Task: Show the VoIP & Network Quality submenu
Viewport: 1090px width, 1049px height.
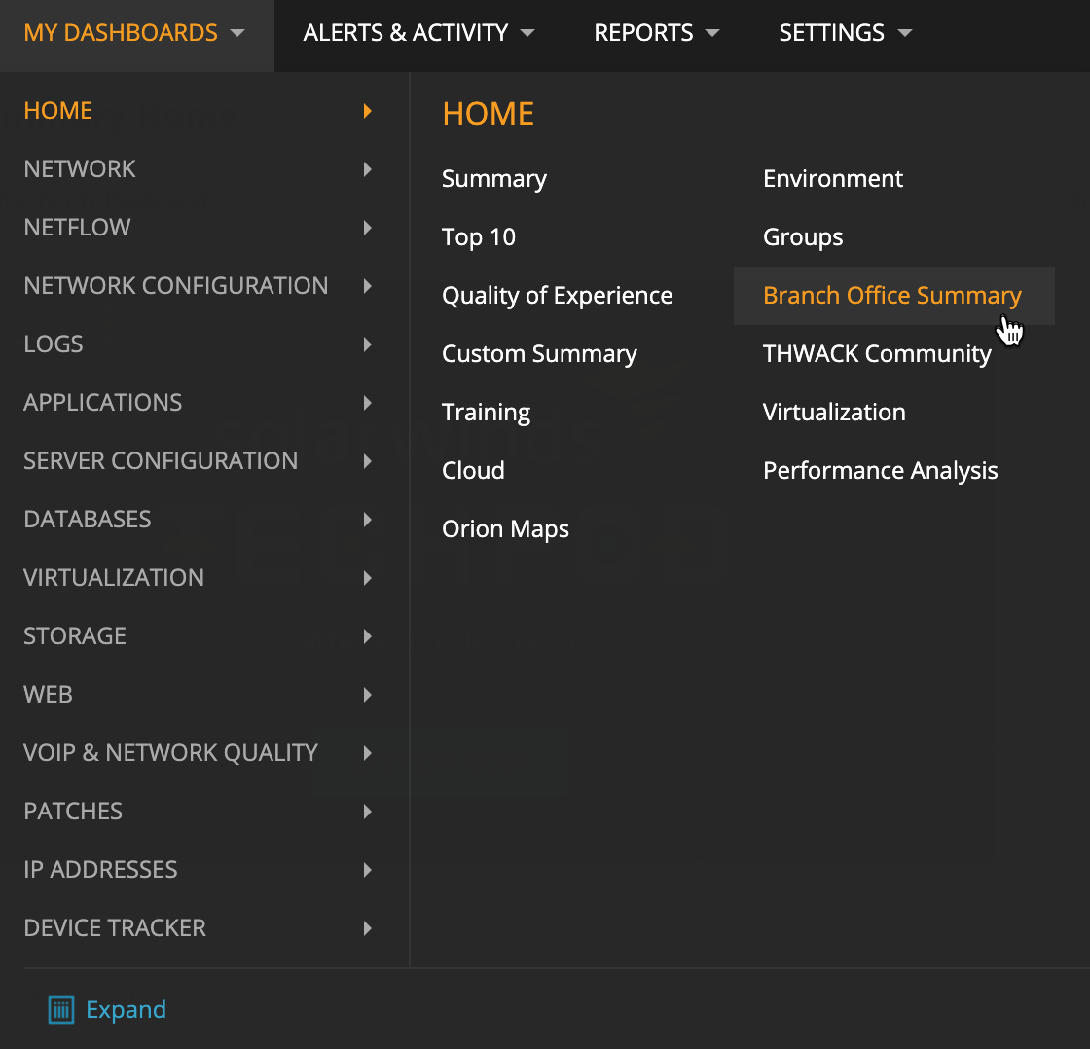Action: (x=171, y=753)
